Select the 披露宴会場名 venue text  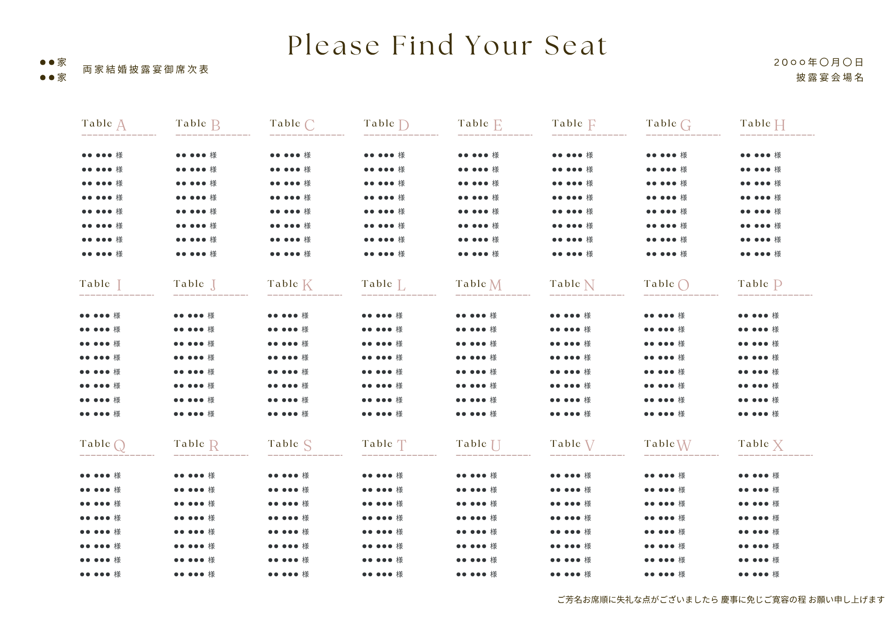click(x=830, y=78)
